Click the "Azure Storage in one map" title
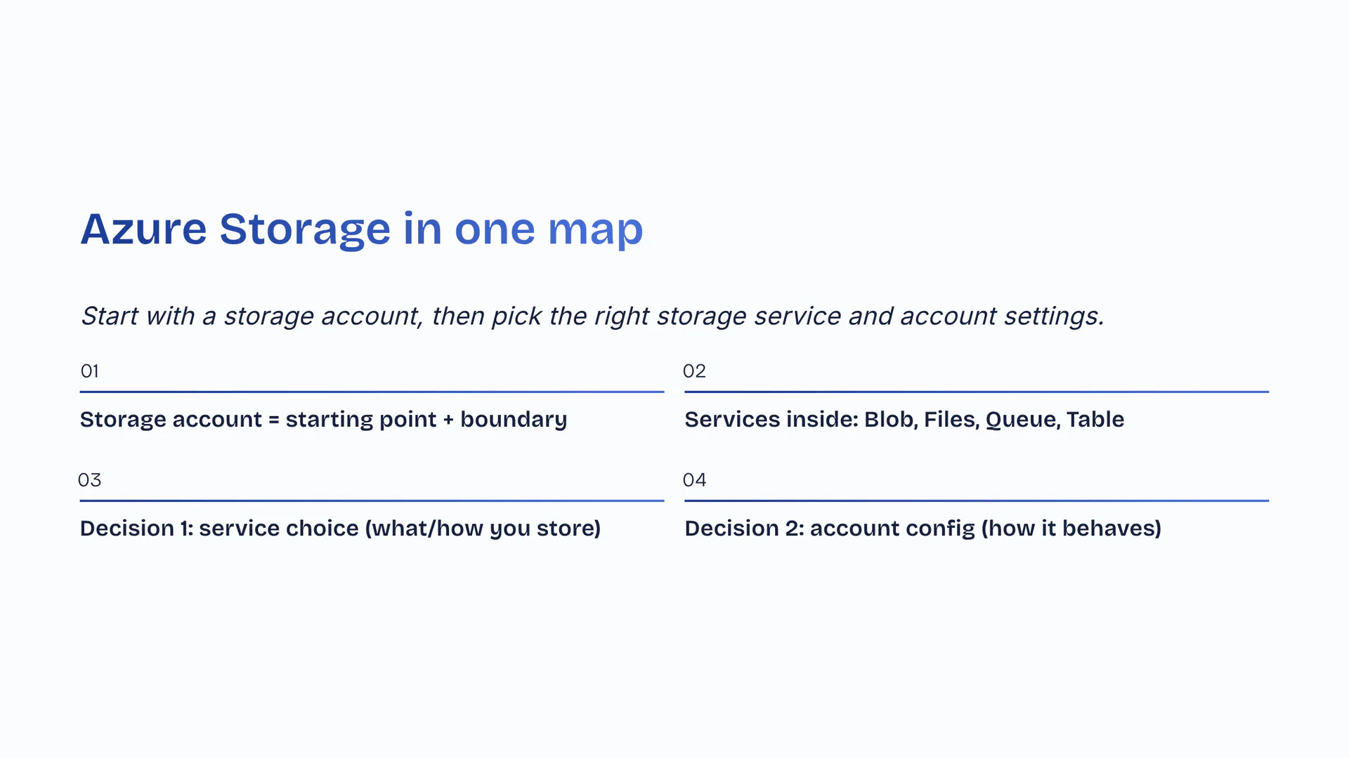This screenshot has height=758, width=1349. coord(361,229)
